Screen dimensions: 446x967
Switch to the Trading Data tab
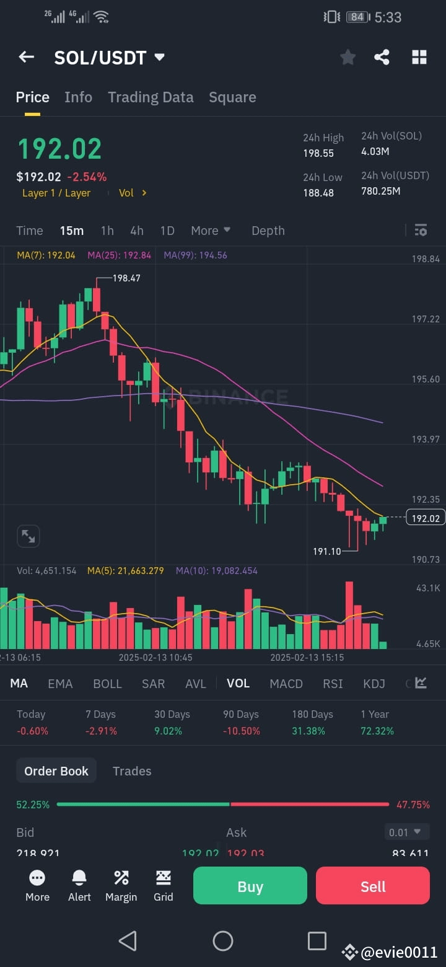pos(151,97)
